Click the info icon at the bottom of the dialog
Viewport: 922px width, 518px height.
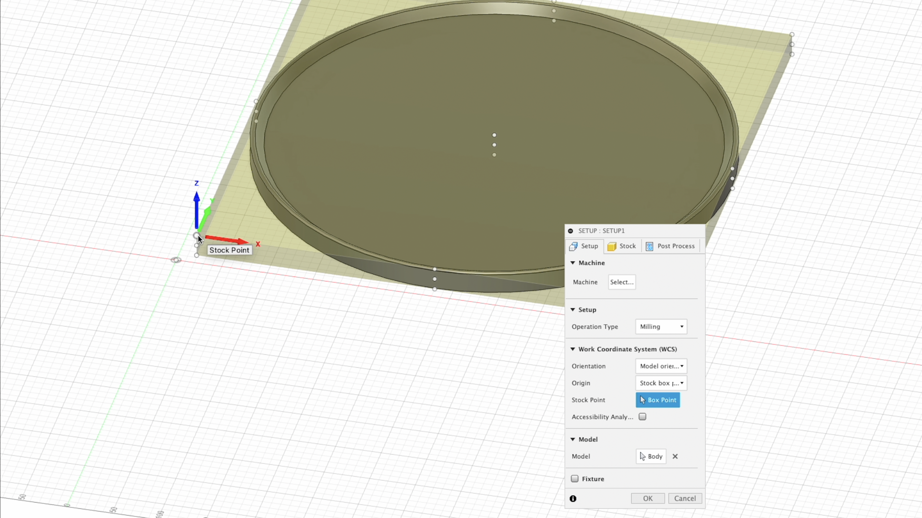point(573,498)
